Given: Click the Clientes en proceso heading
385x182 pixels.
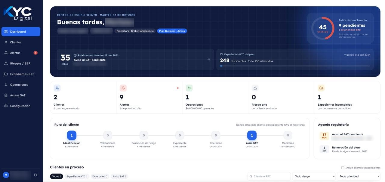Looking at the screenshot, I should click(67, 167).
